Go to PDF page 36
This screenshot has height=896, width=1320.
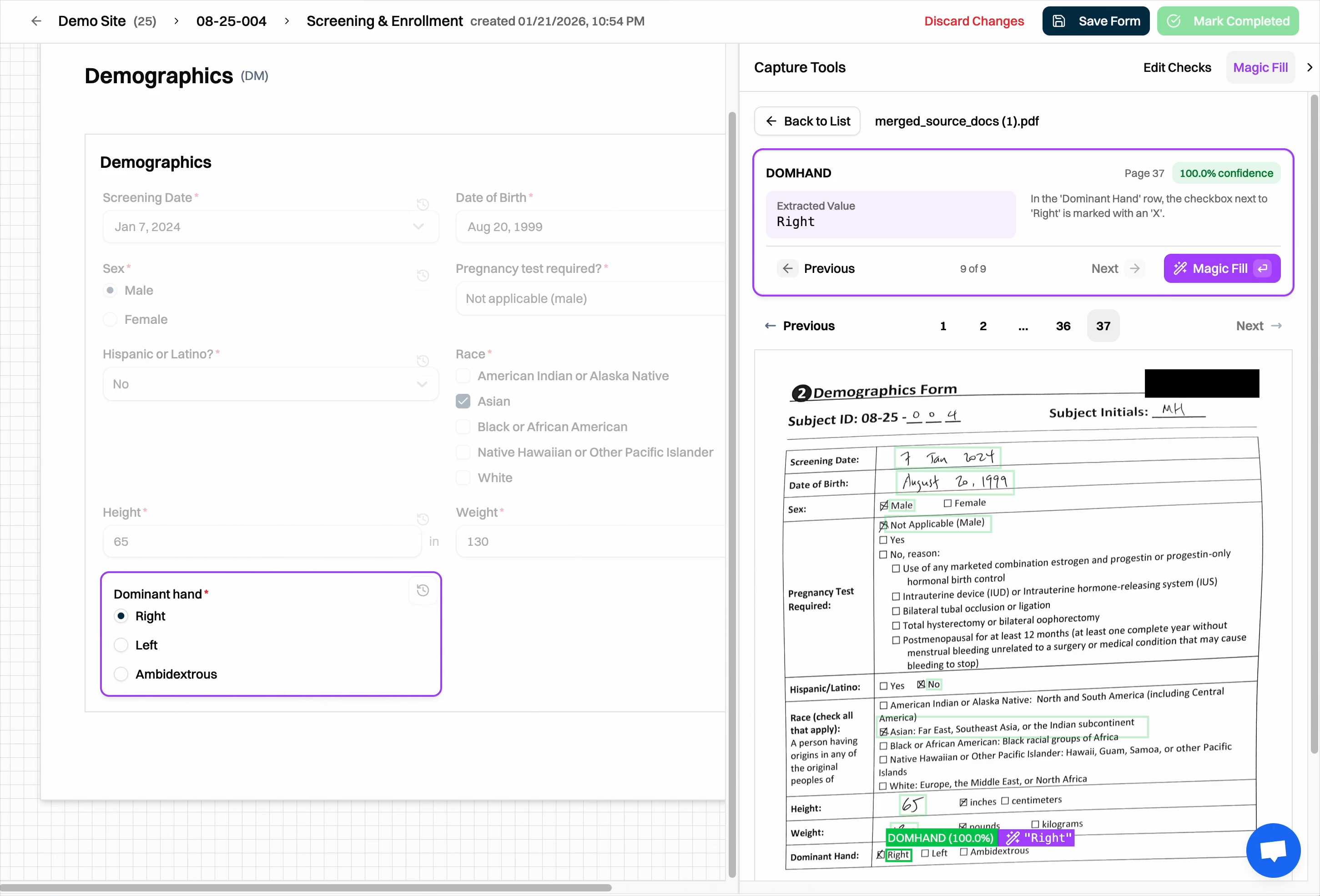pos(1063,326)
